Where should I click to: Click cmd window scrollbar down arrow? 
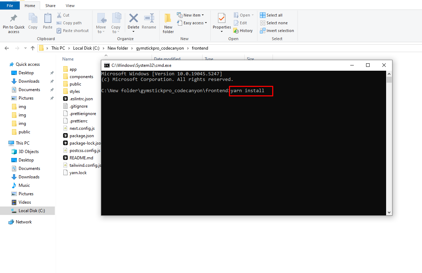pyautogui.click(x=389, y=212)
